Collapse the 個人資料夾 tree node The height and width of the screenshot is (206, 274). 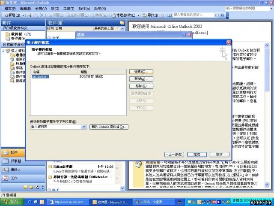[x=3, y=51]
